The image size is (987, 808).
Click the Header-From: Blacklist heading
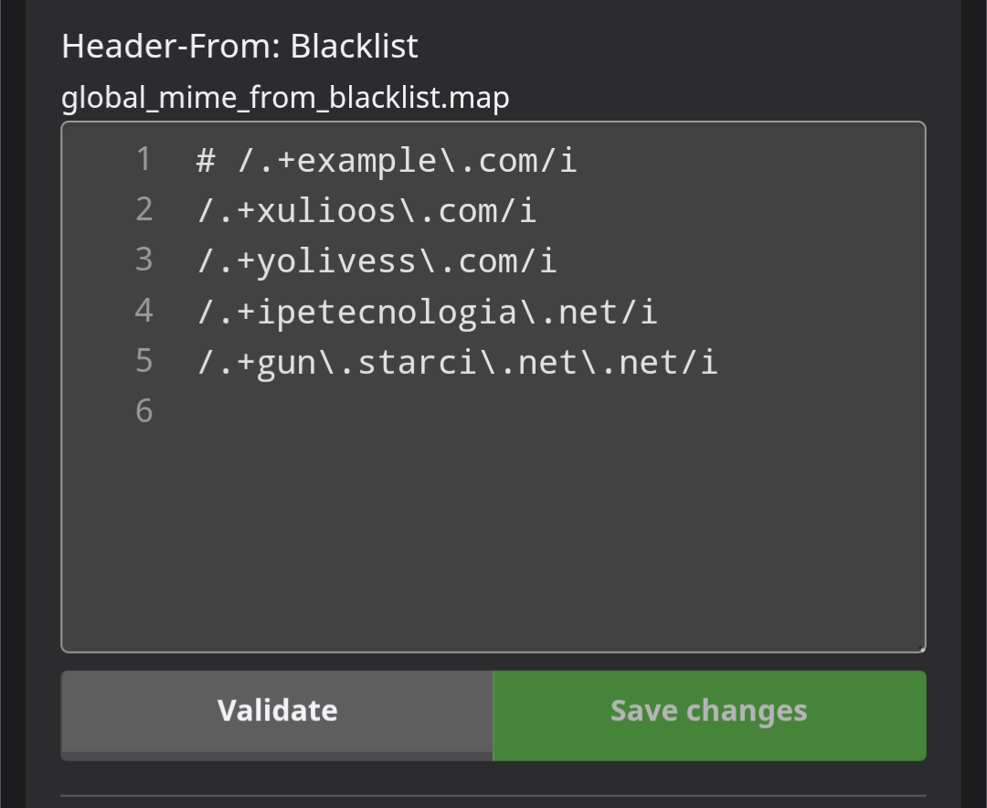pyautogui.click(x=239, y=47)
